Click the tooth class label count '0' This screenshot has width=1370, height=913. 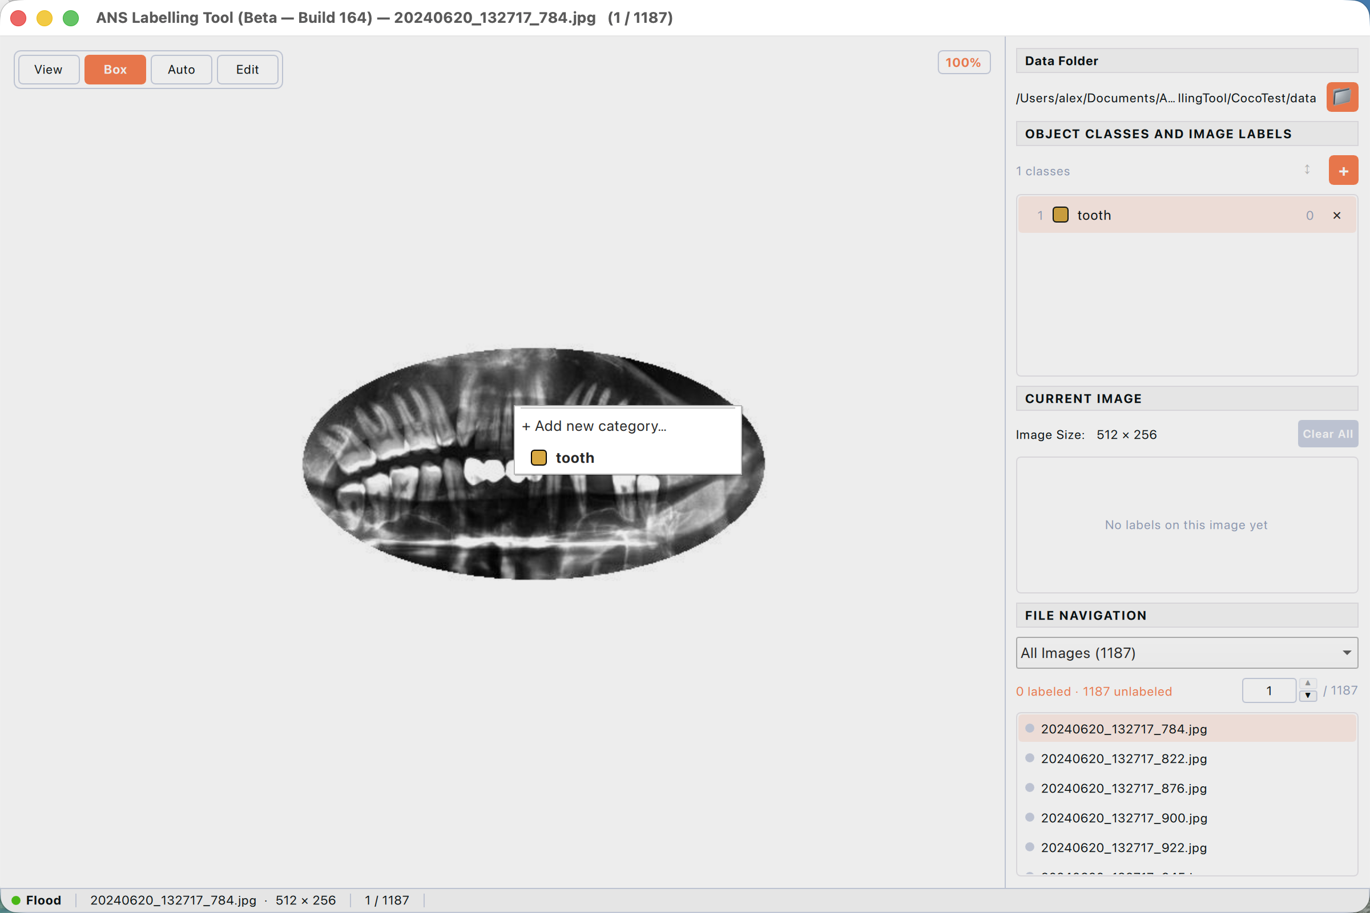(1309, 216)
